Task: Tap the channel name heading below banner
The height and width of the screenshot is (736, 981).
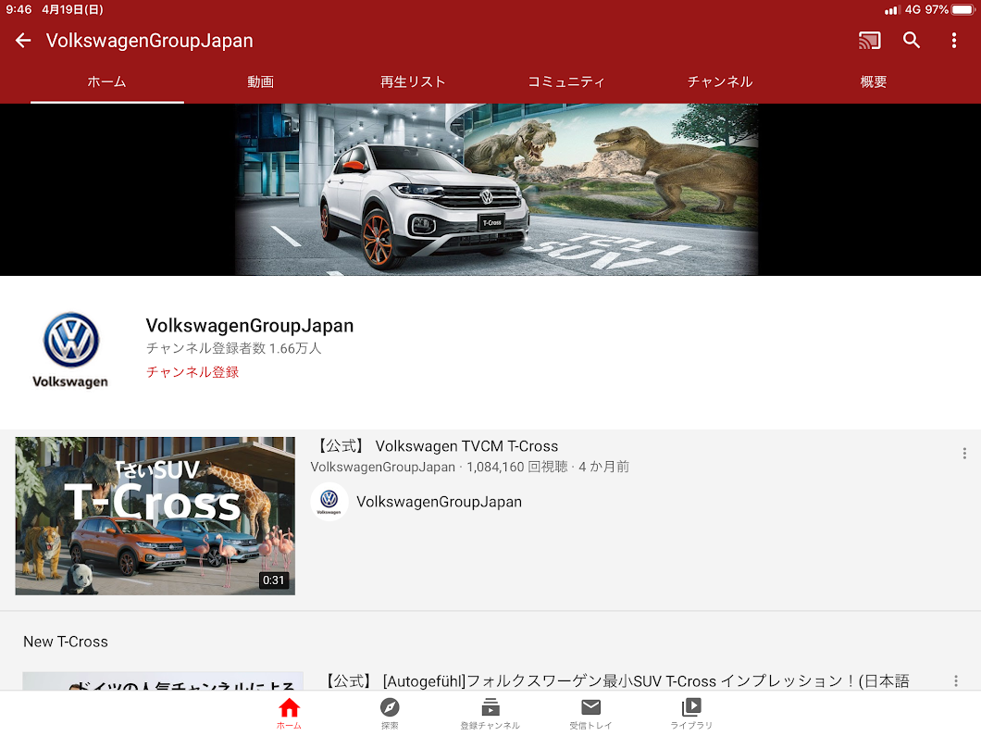Action: pos(250,326)
